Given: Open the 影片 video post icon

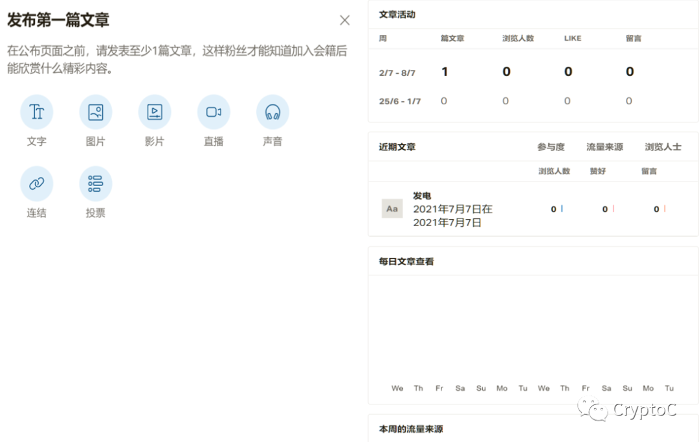Looking at the screenshot, I should tap(155, 112).
